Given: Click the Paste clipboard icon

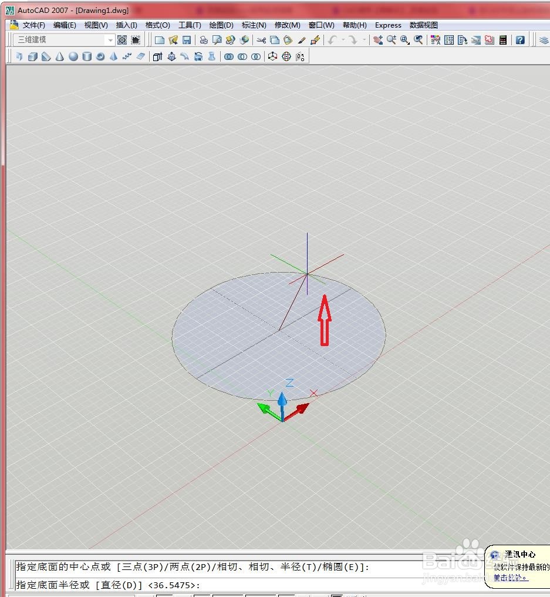Looking at the screenshot, I should [x=288, y=40].
